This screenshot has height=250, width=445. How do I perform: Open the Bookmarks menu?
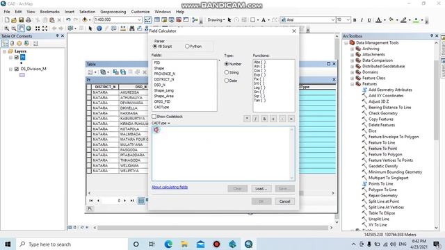49,12
